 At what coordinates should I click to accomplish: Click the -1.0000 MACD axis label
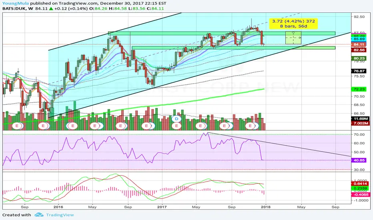point(360,200)
